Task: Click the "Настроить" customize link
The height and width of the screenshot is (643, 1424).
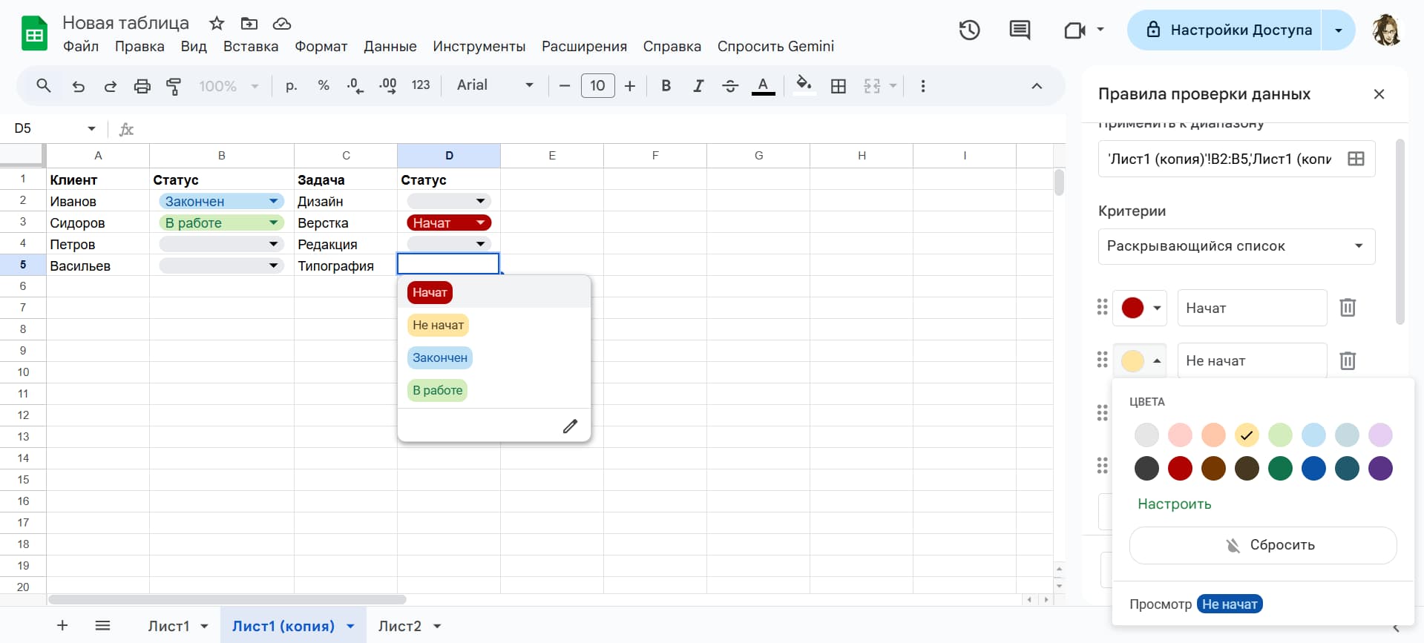Action: pos(1174,504)
